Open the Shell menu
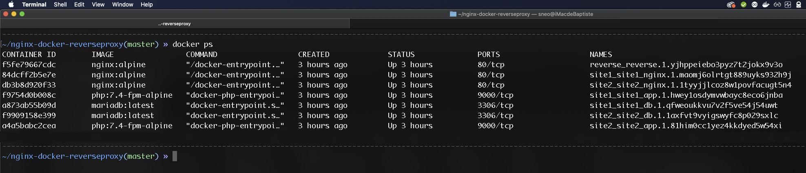This screenshot has height=173, width=806. [x=60, y=4]
